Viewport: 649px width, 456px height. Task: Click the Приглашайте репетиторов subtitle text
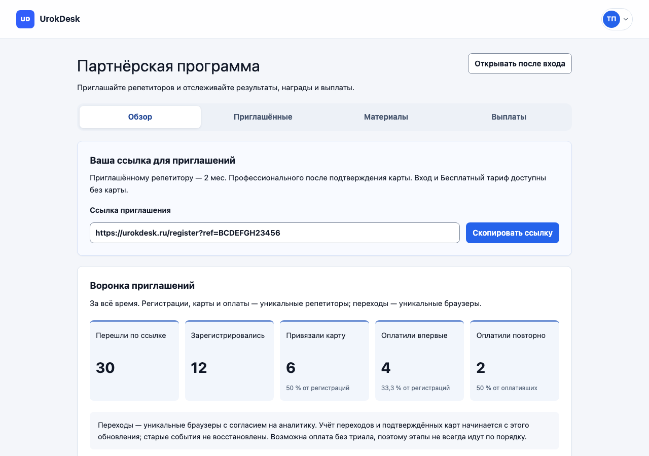point(215,88)
